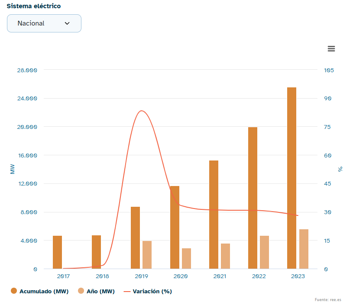Select the 2019 light Año bar
The height and width of the screenshot is (308, 353).
click(147, 255)
